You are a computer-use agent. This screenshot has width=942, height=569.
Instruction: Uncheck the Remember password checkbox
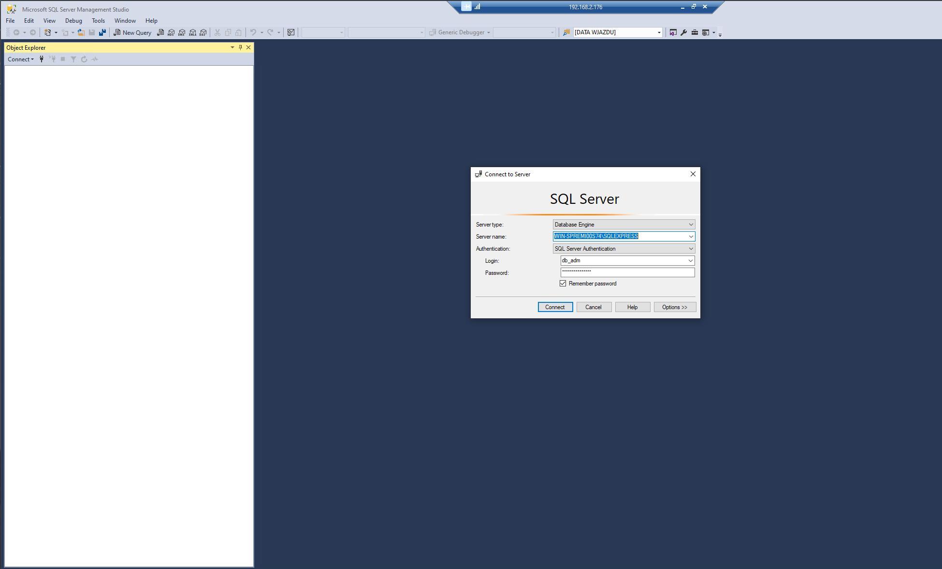(x=563, y=284)
